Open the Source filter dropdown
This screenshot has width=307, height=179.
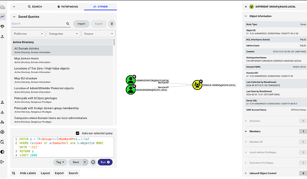coord(99,34)
